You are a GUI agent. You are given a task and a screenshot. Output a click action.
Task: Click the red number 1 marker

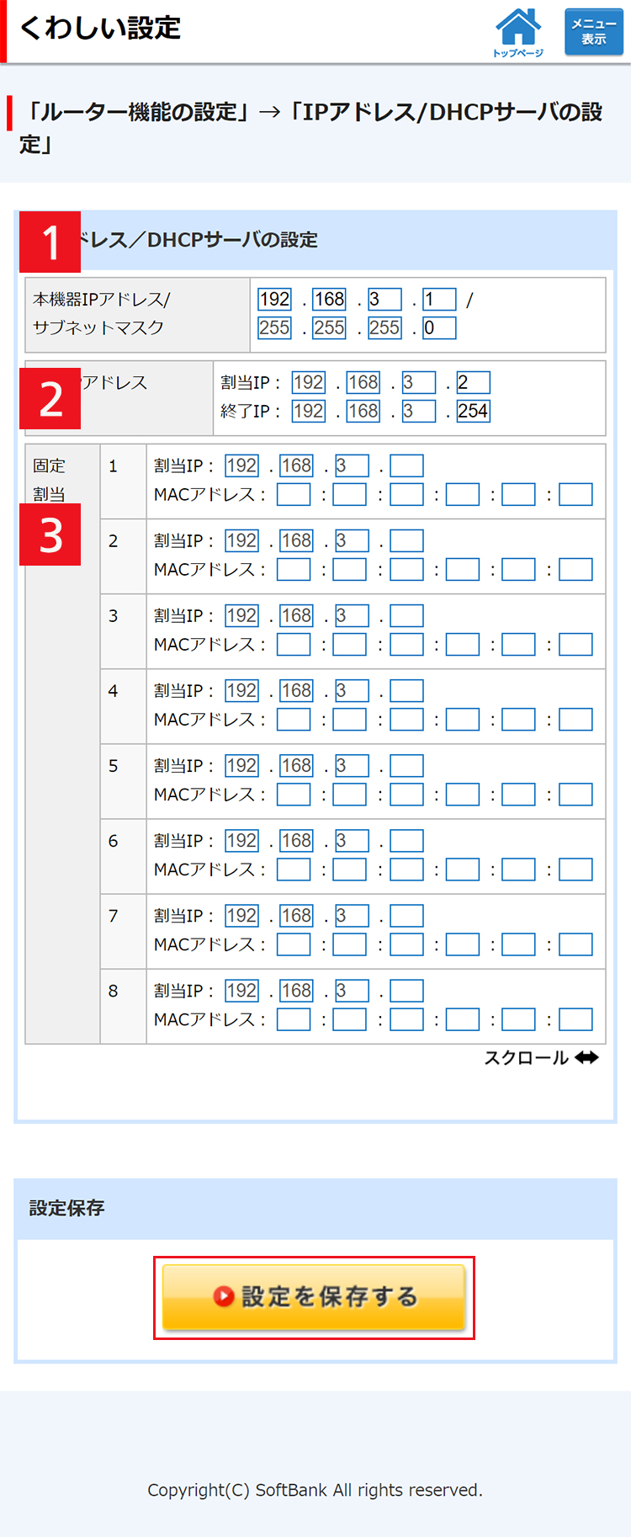[x=50, y=242]
